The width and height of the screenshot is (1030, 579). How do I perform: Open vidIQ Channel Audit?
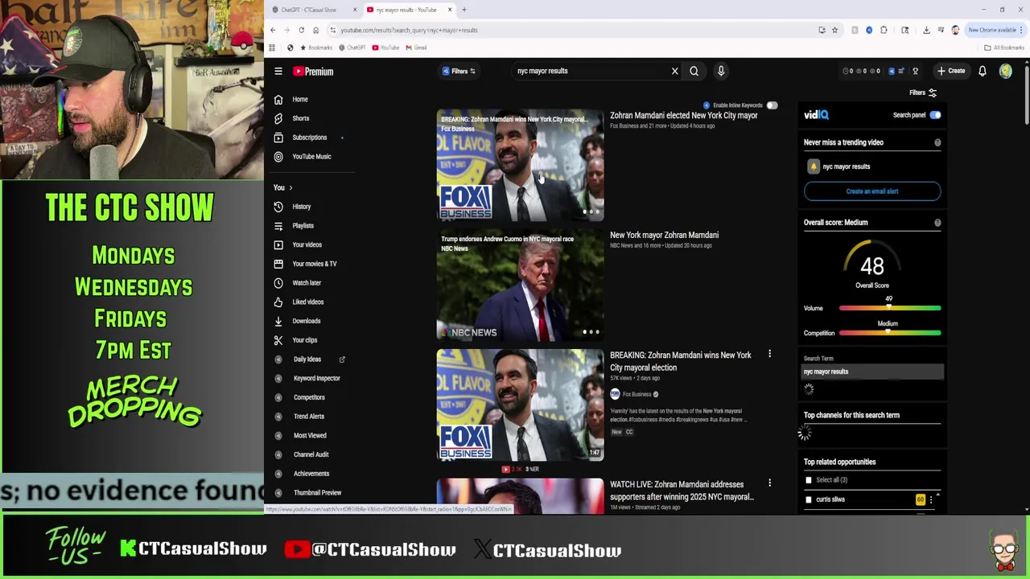(310, 454)
